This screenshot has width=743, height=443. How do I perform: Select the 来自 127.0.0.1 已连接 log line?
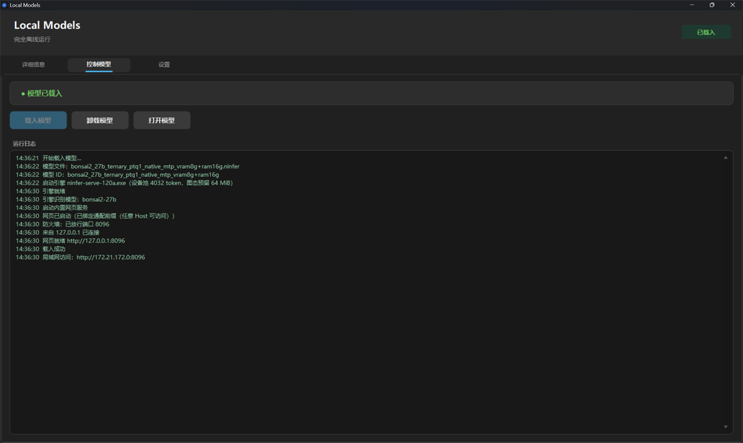tap(57, 233)
